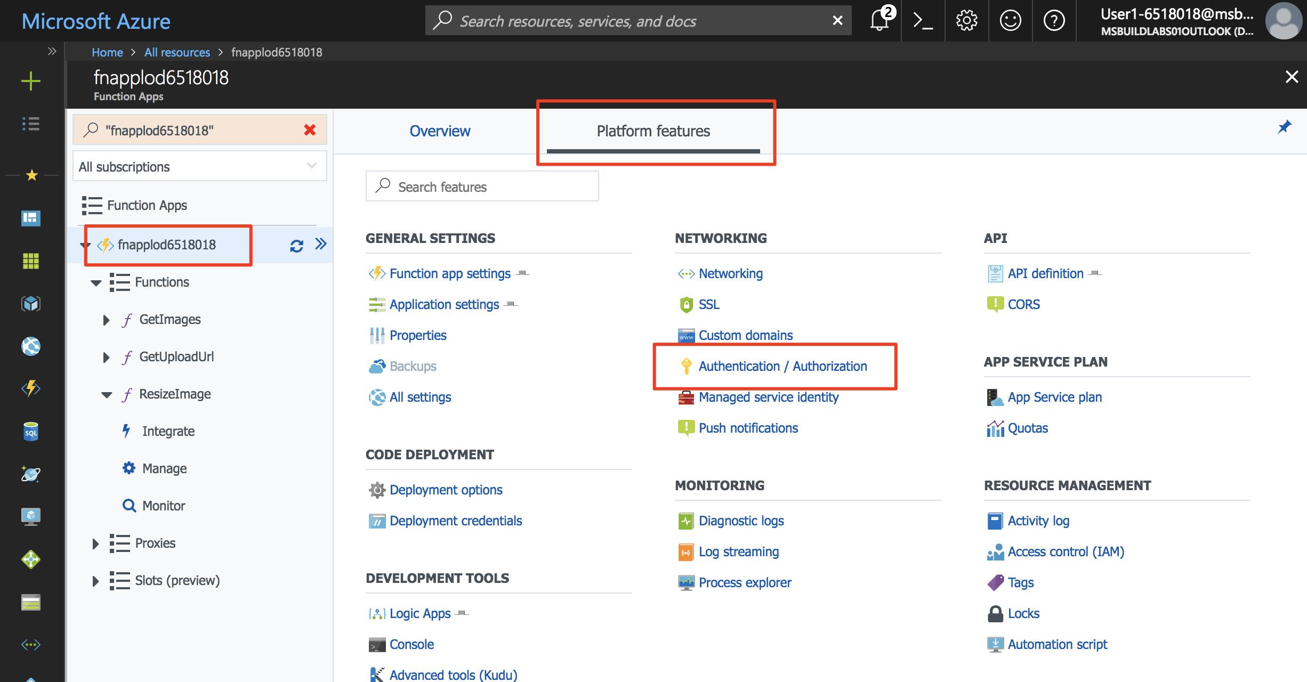Open Storage accounts icon in sidebar

coord(30,602)
